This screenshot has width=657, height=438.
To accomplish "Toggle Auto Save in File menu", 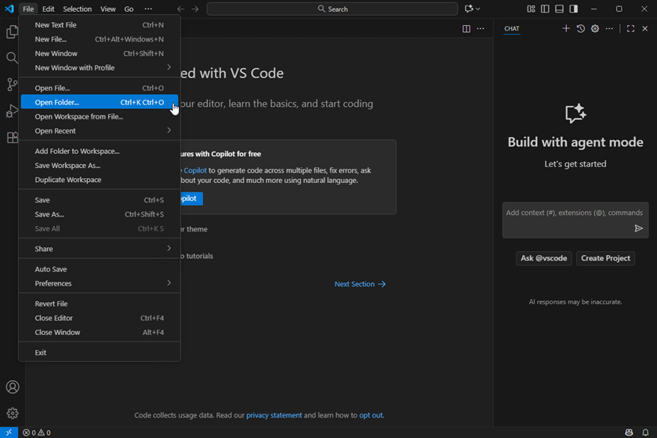I will [x=100, y=269].
